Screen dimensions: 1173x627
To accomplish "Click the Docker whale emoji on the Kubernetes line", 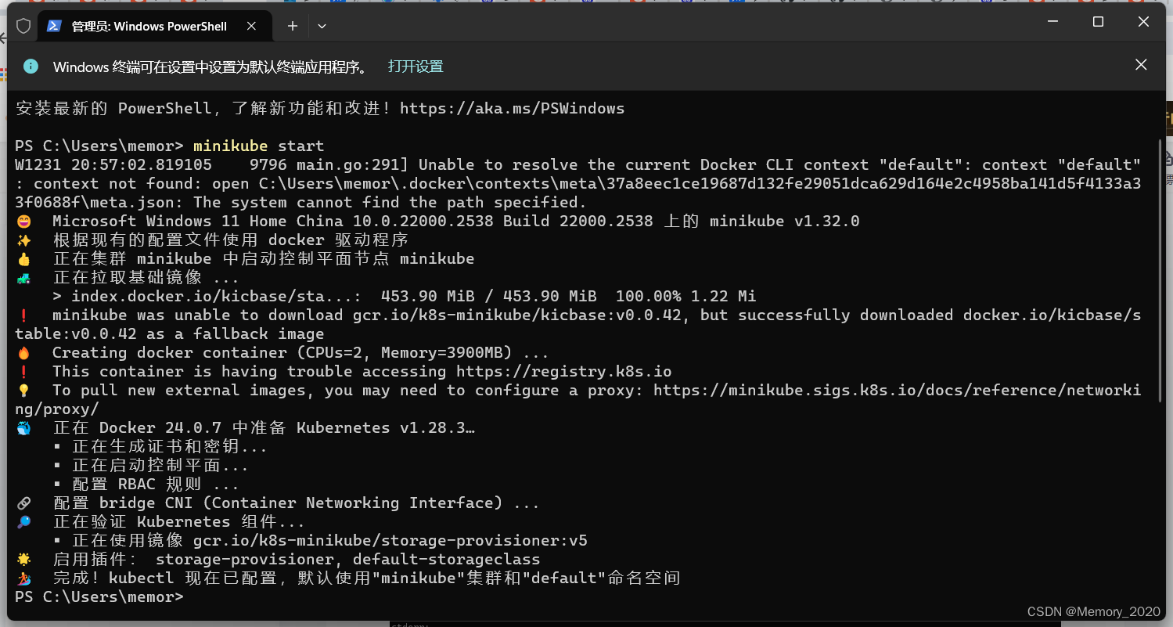I will coord(23,428).
